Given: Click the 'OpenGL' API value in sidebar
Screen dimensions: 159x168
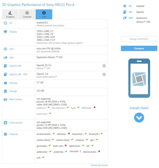Looking at the screenshot, I should coord(140,12).
